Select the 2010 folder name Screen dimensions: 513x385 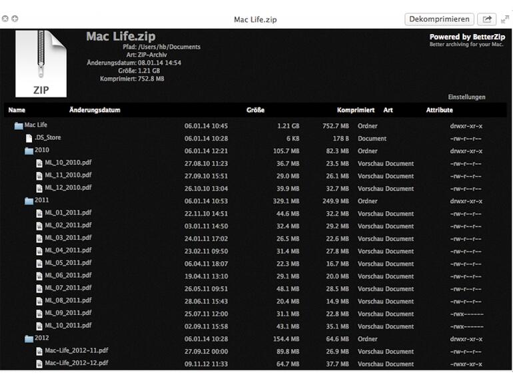click(x=42, y=150)
